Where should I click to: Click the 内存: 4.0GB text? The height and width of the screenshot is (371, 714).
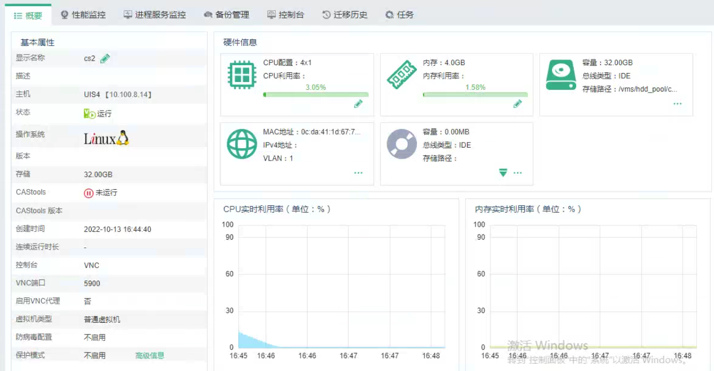tap(444, 62)
